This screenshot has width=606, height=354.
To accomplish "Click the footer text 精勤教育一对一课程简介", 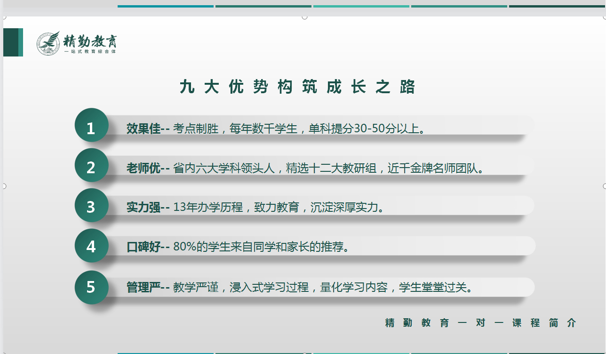I will (480, 323).
